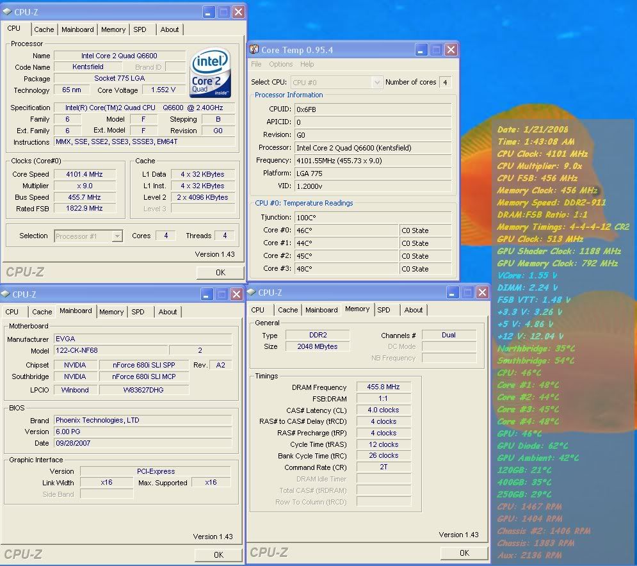The image size is (637, 566).
Task: Show the About tab in the CPU-Z motherboard window
Action: (168, 312)
